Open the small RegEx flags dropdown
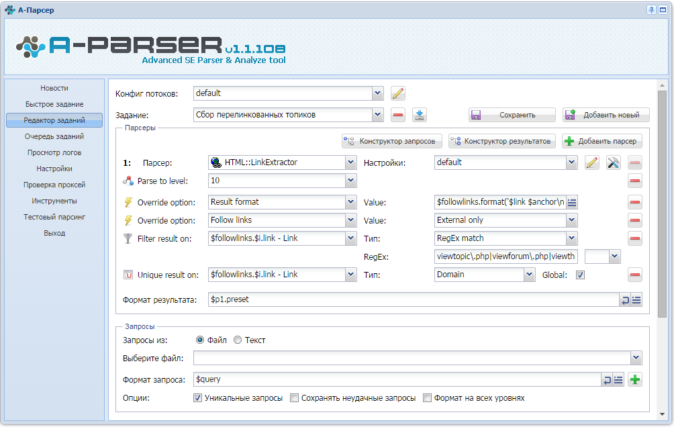 [615, 256]
